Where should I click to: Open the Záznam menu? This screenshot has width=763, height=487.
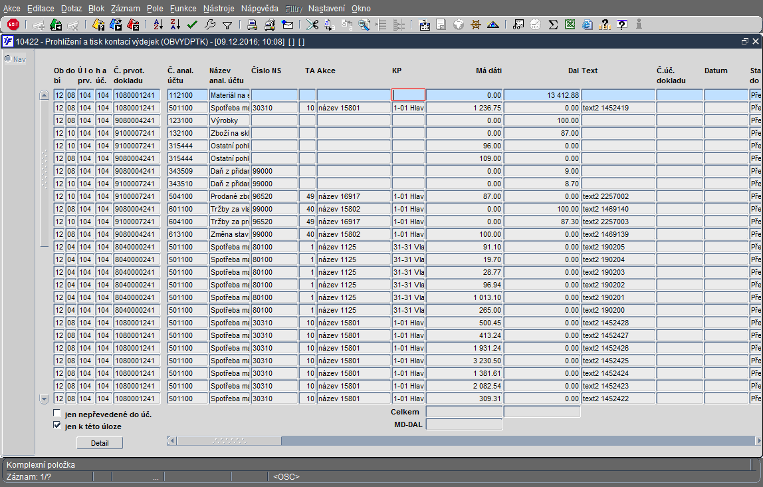125,9
